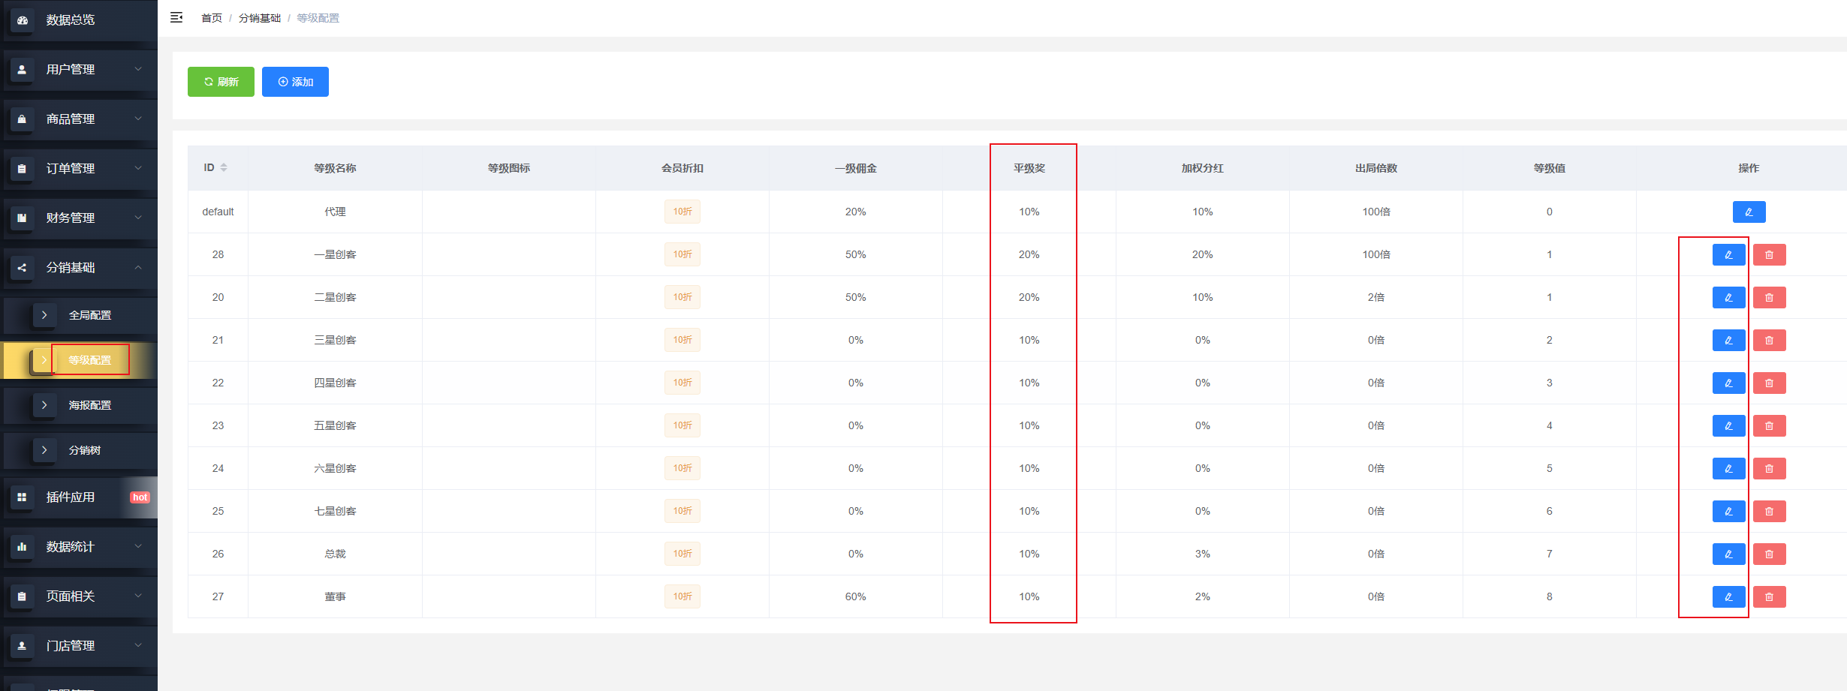Click the green 刷新 button

(x=221, y=82)
